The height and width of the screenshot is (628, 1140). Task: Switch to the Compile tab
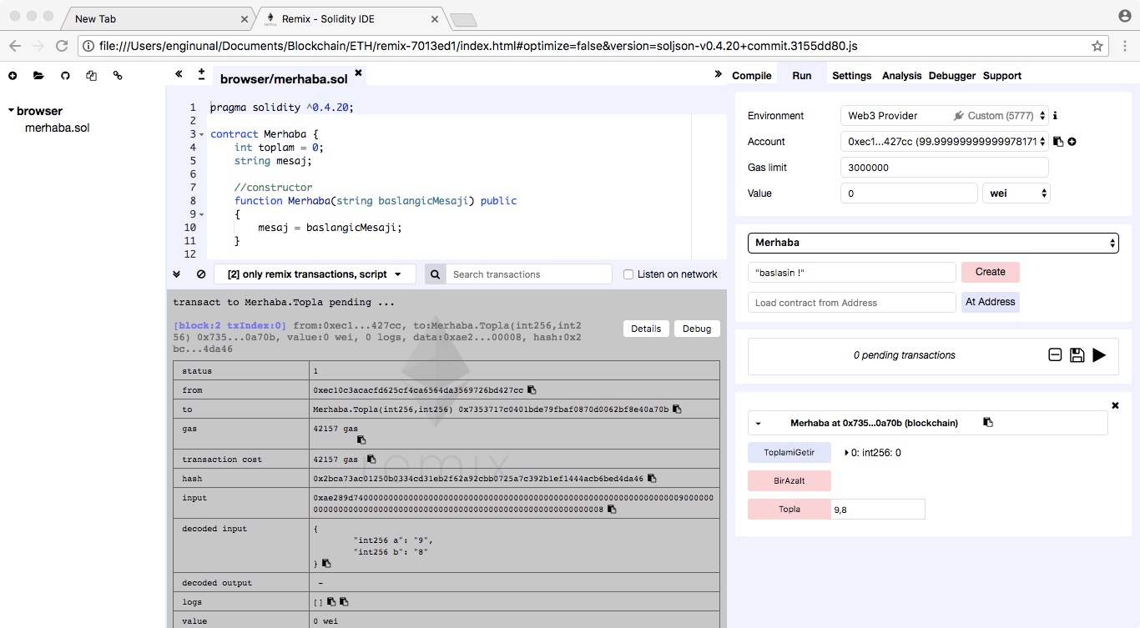point(751,75)
